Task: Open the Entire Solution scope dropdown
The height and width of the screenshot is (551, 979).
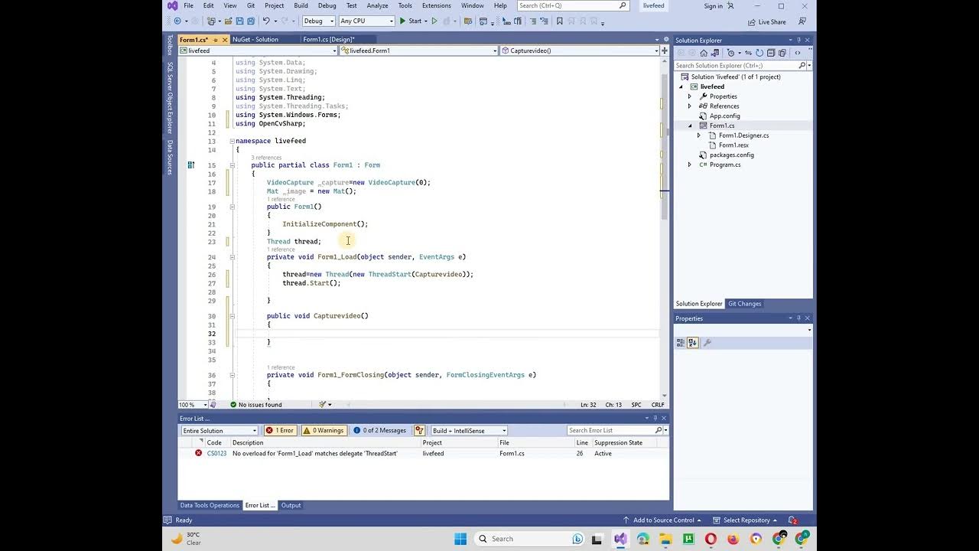Action: coord(220,431)
